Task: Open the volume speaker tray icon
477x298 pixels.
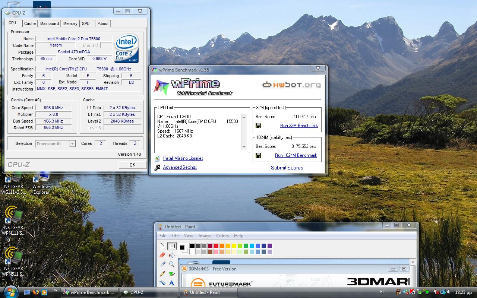Action: click(x=448, y=292)
